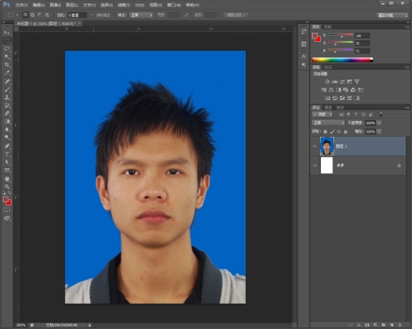Add a Vibrance adjustment
This screenshot has width=412, height=329.
357,81
